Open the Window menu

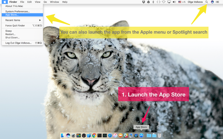pyautogui.click(x=54, y=2)
